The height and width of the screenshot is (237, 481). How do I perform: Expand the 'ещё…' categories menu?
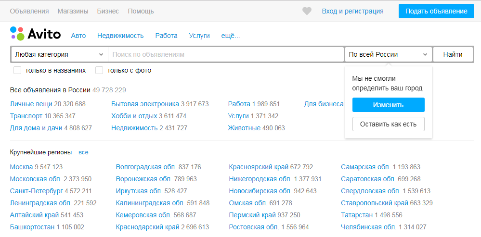[x=231, y=36]
